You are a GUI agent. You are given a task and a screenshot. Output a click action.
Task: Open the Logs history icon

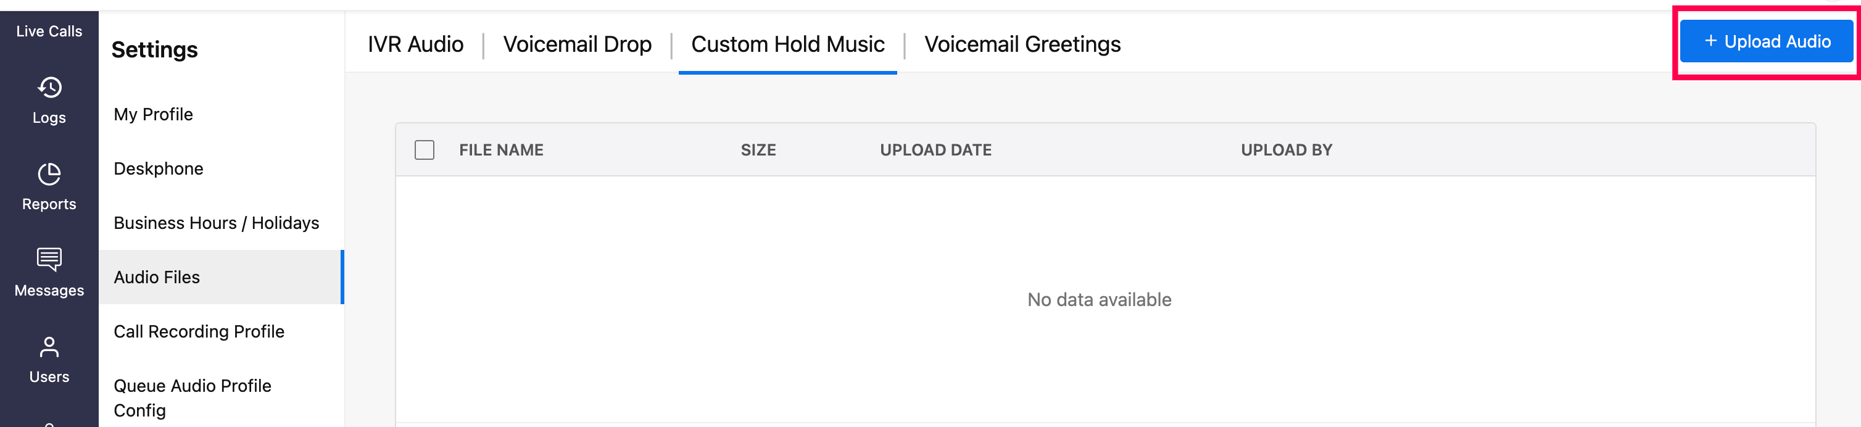tap(49, 88)
